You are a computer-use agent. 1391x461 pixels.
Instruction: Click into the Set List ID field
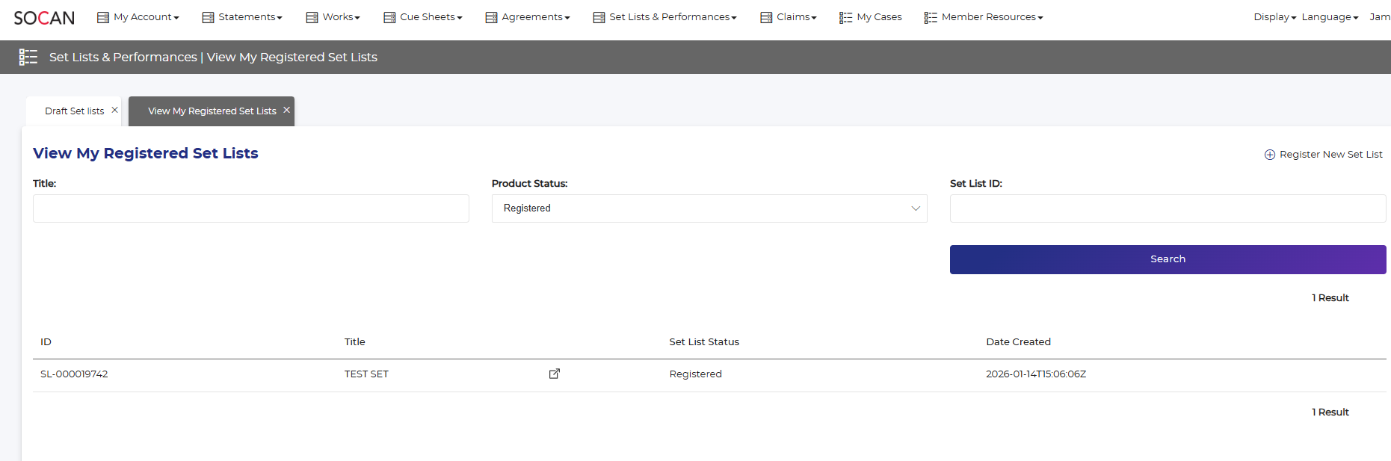click(x=1167, y=208)
